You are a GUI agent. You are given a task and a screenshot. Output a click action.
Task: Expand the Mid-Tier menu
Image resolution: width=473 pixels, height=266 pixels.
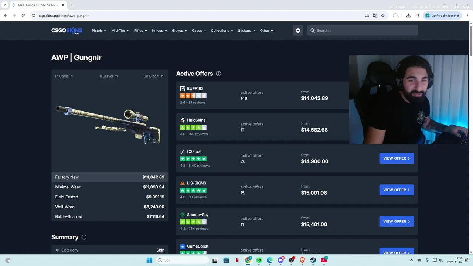pyautogui.click(x=120, y=31)
